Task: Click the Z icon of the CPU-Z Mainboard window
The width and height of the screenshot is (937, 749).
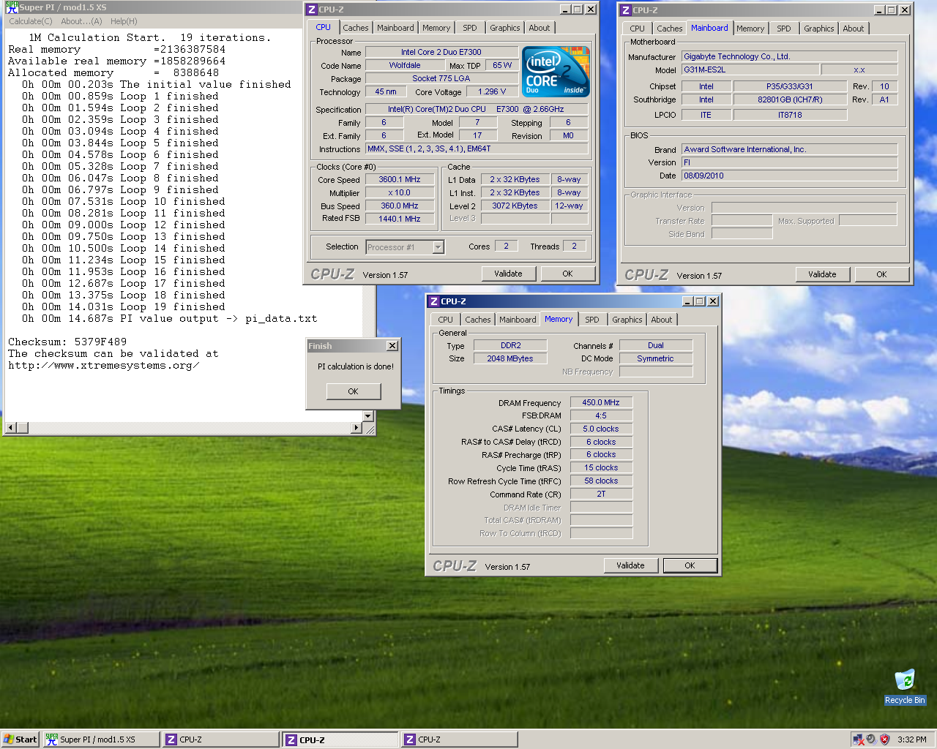Action: click(626, 10)
